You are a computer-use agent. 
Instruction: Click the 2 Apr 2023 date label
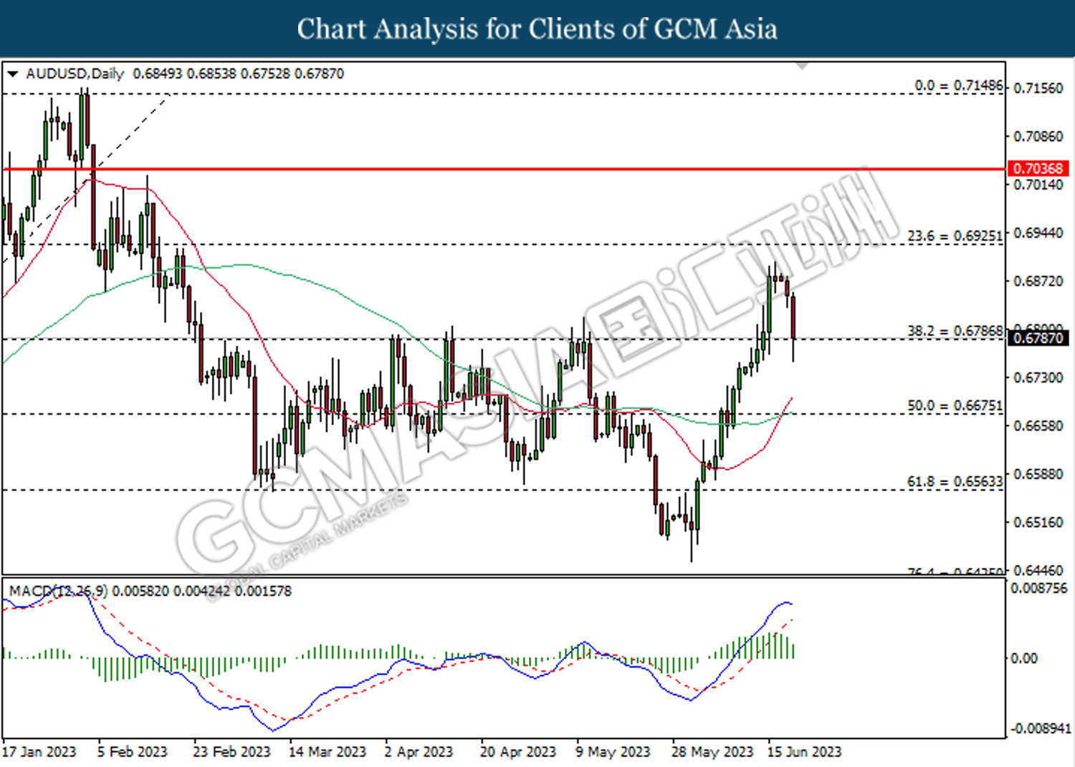click(419, 752)
